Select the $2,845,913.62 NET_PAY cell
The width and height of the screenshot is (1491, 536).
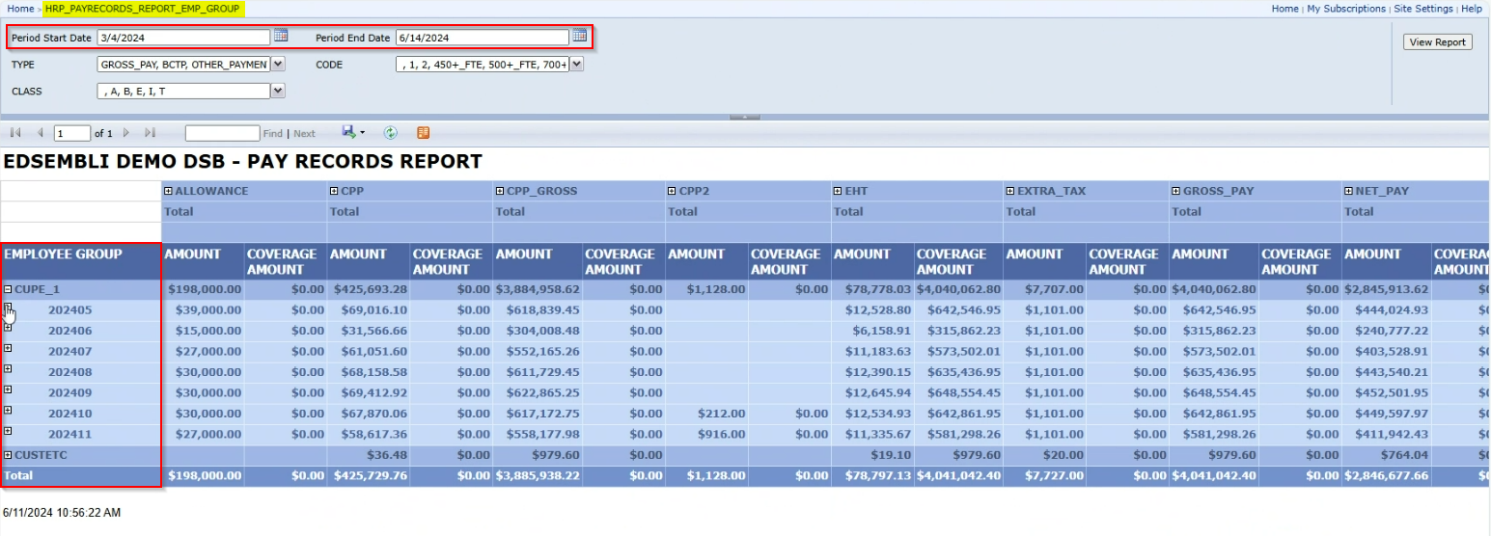coord(1386,289)
